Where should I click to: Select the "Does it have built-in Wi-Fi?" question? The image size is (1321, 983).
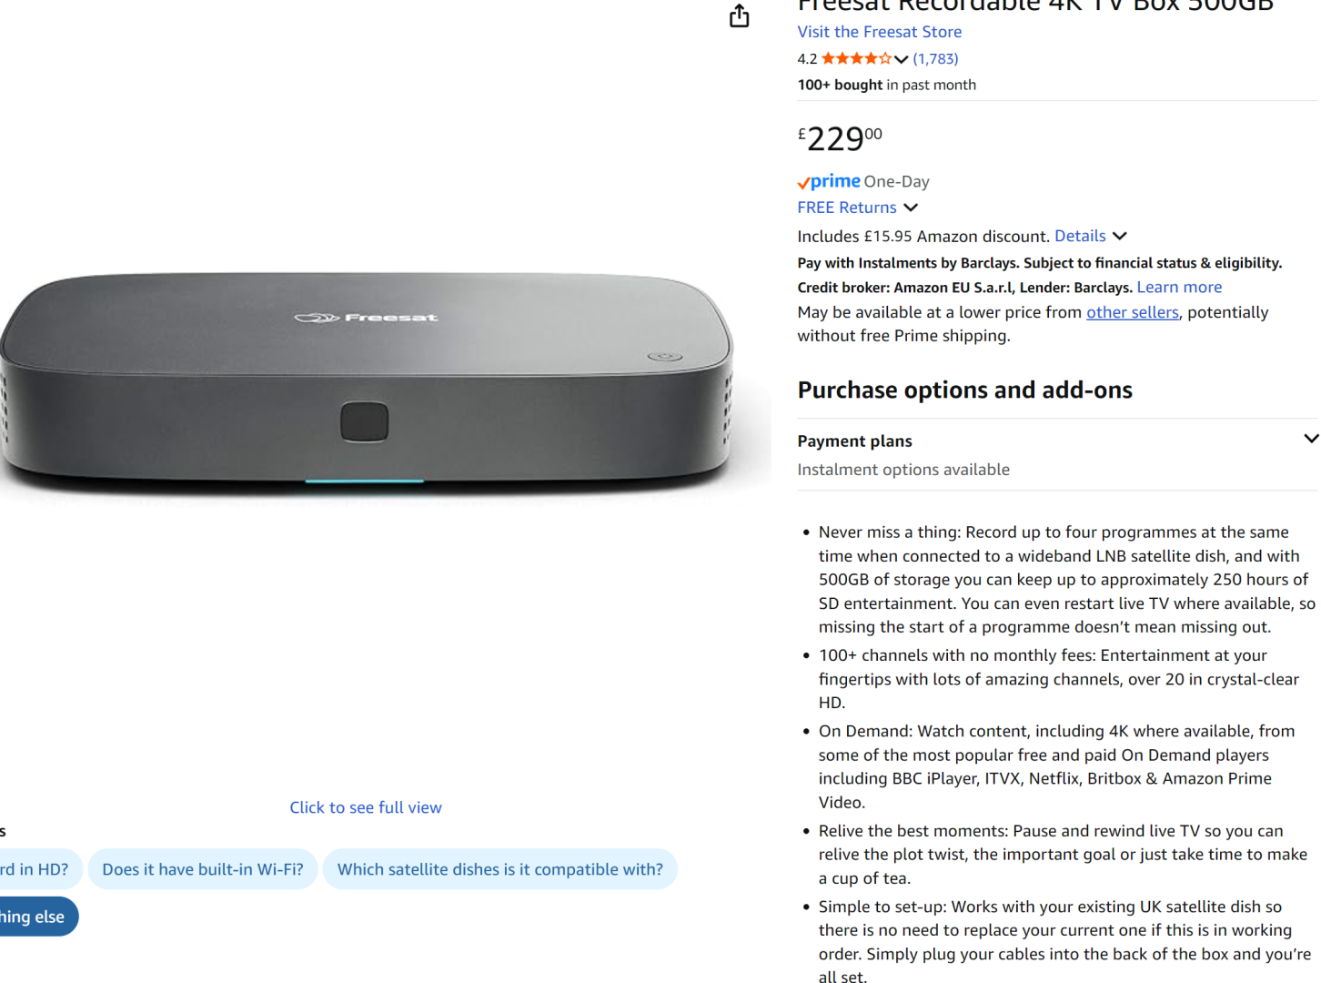[x=203, y=869]
